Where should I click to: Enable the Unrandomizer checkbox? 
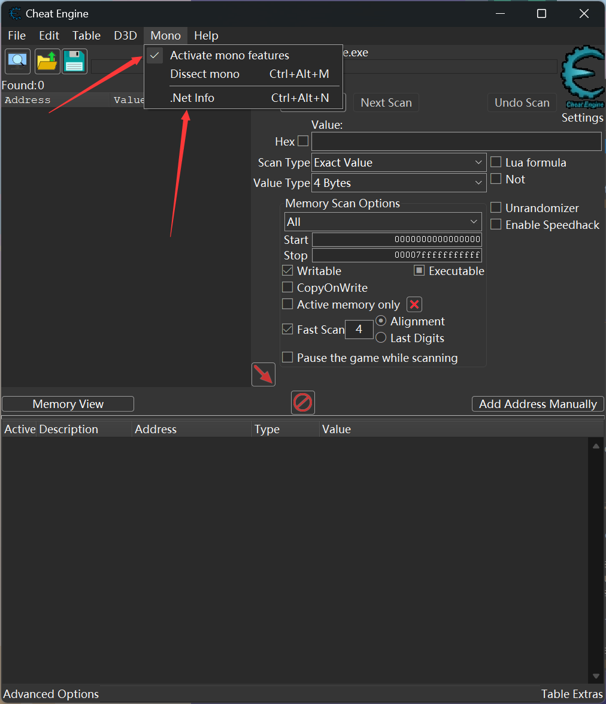496,207
